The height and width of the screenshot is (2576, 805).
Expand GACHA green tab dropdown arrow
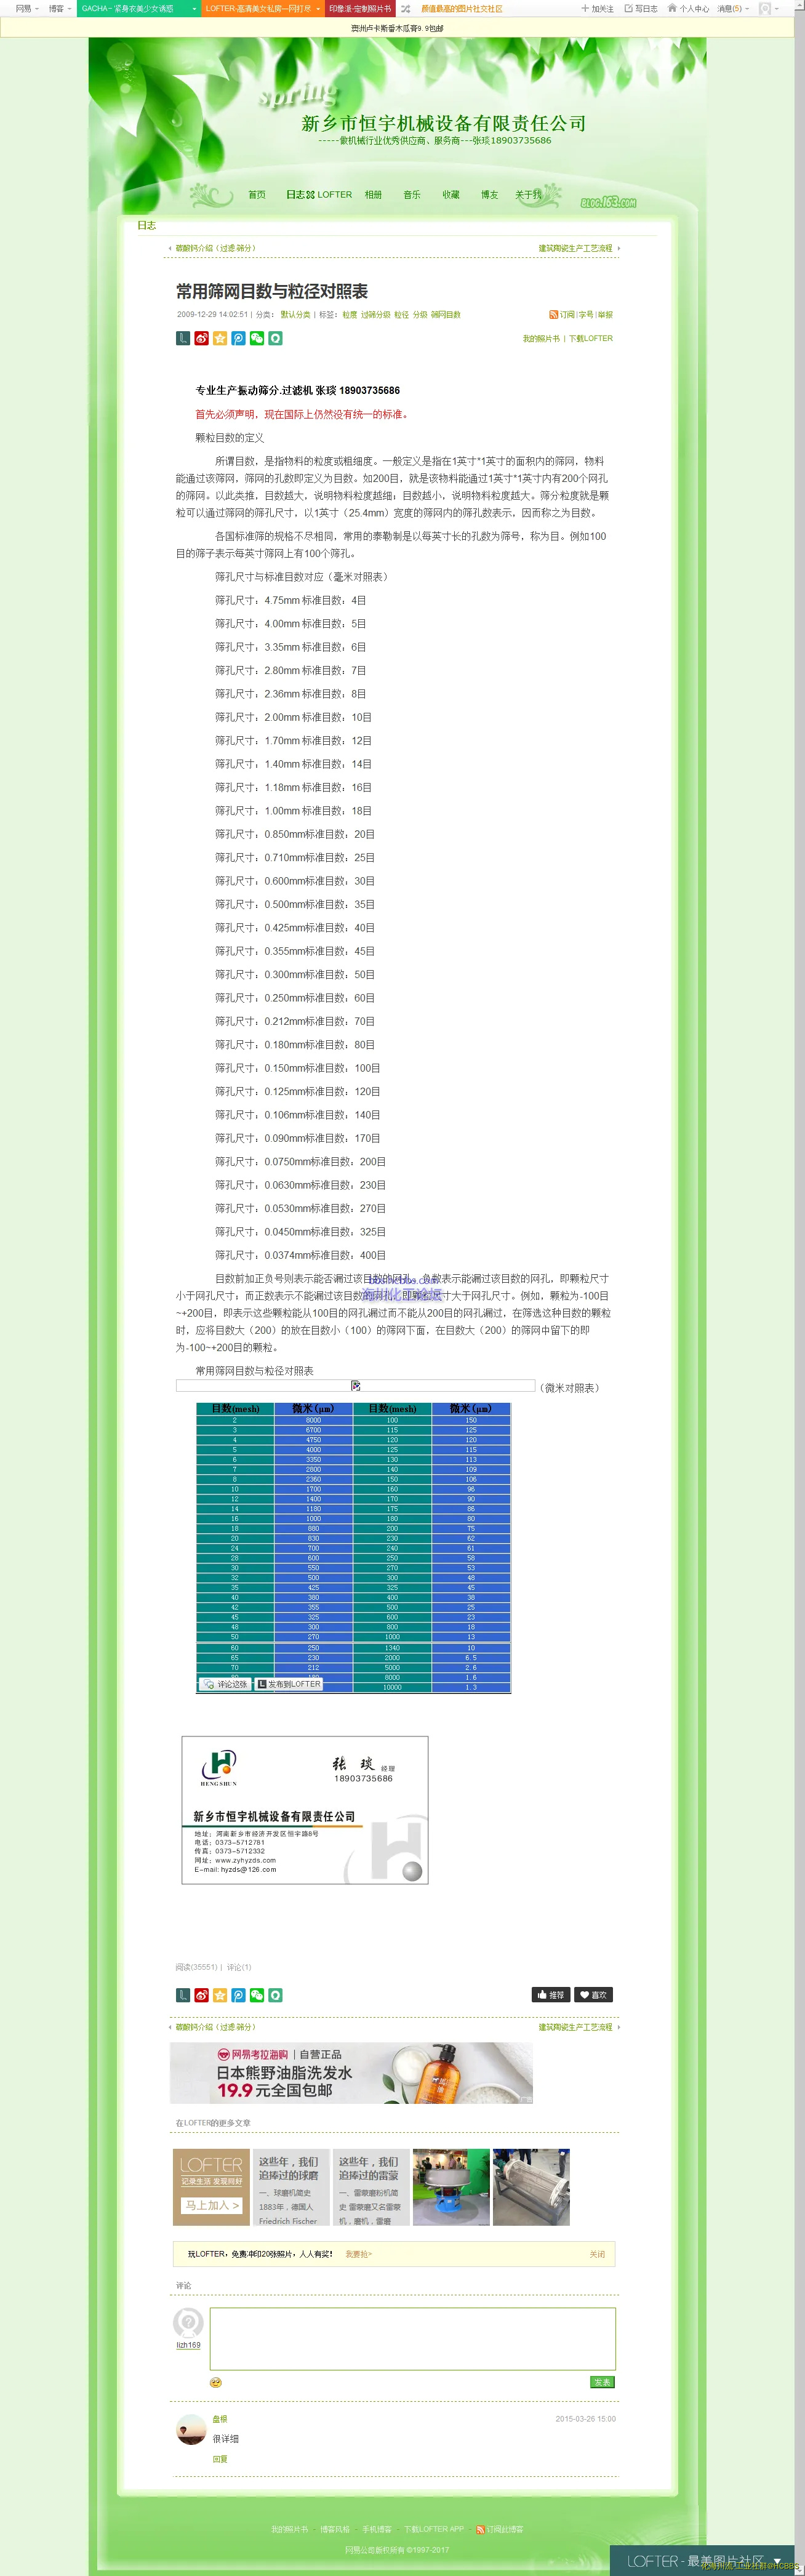coord(194,8)
